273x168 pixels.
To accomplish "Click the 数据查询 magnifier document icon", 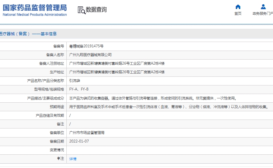I will point(82,10).
